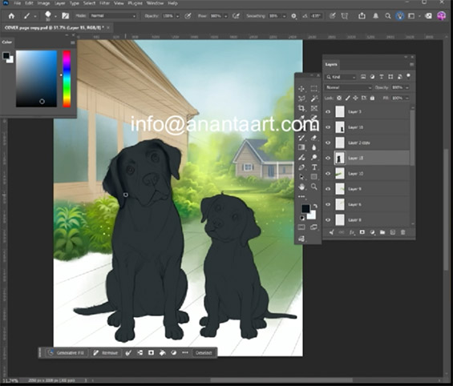453x386 pixels.
Task: Open the brush Mode dropdown
Action: [112, 16]
